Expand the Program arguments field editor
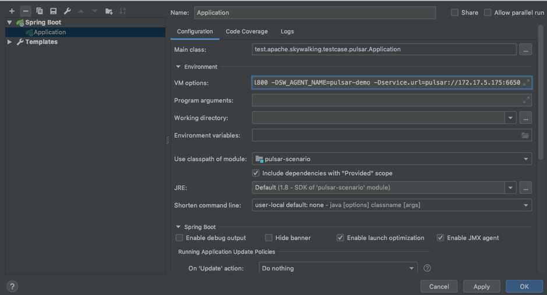Screen dimensions: 547x295 point(526,100)
